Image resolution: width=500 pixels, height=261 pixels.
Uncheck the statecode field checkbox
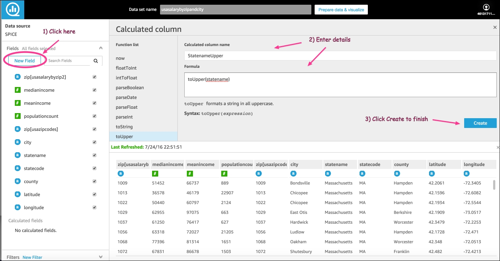[x=94, y=168]
